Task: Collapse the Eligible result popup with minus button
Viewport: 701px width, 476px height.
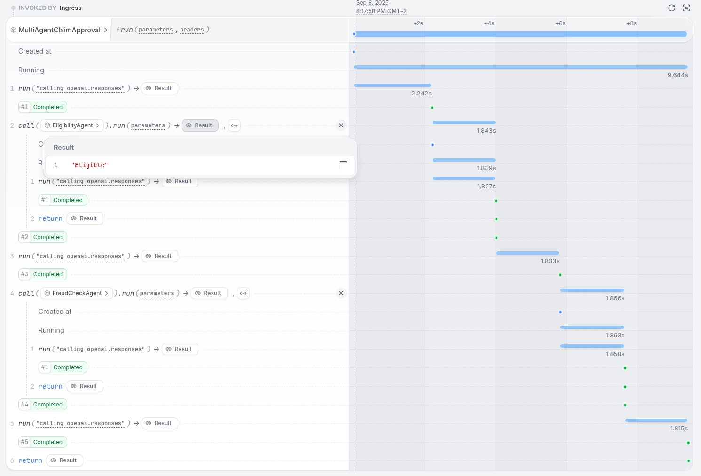Action: click(343, 161)
